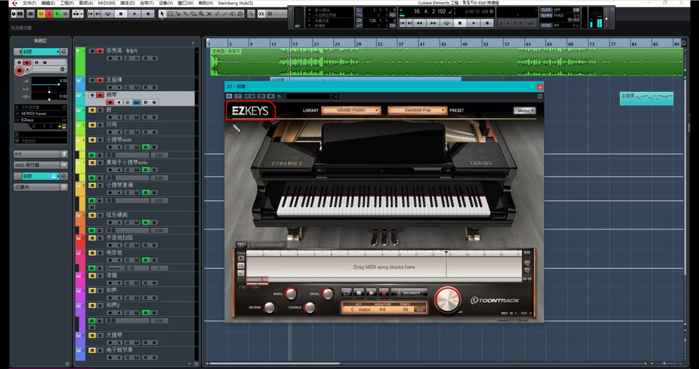Toggle Cycle loop in main toolbar
This screenshot has width=699, height=369.
pyautogui.click(x=108, y=14)
